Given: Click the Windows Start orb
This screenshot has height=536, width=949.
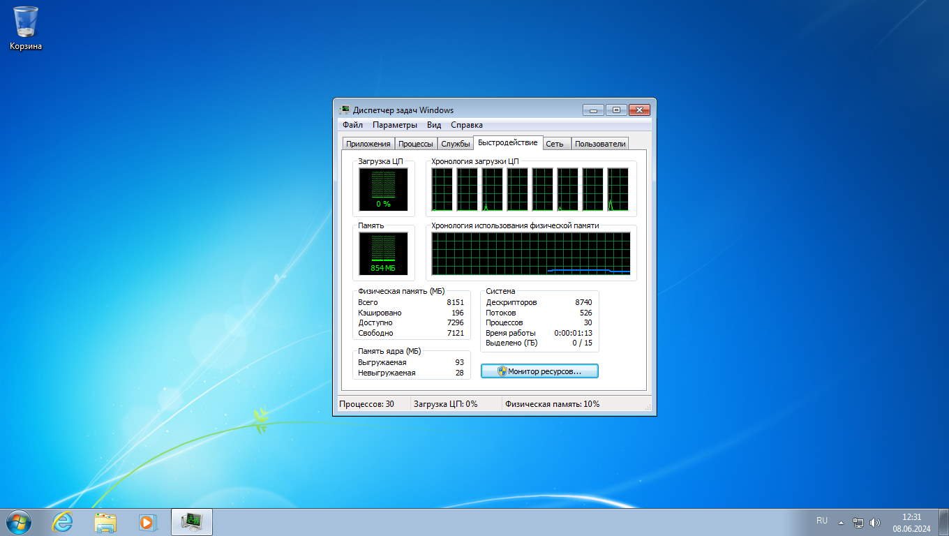Looking at the screenshot, I should click(18, 521).
